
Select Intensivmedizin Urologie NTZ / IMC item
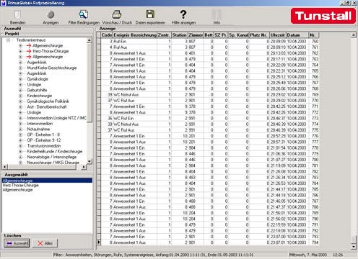tap(57, 118)
